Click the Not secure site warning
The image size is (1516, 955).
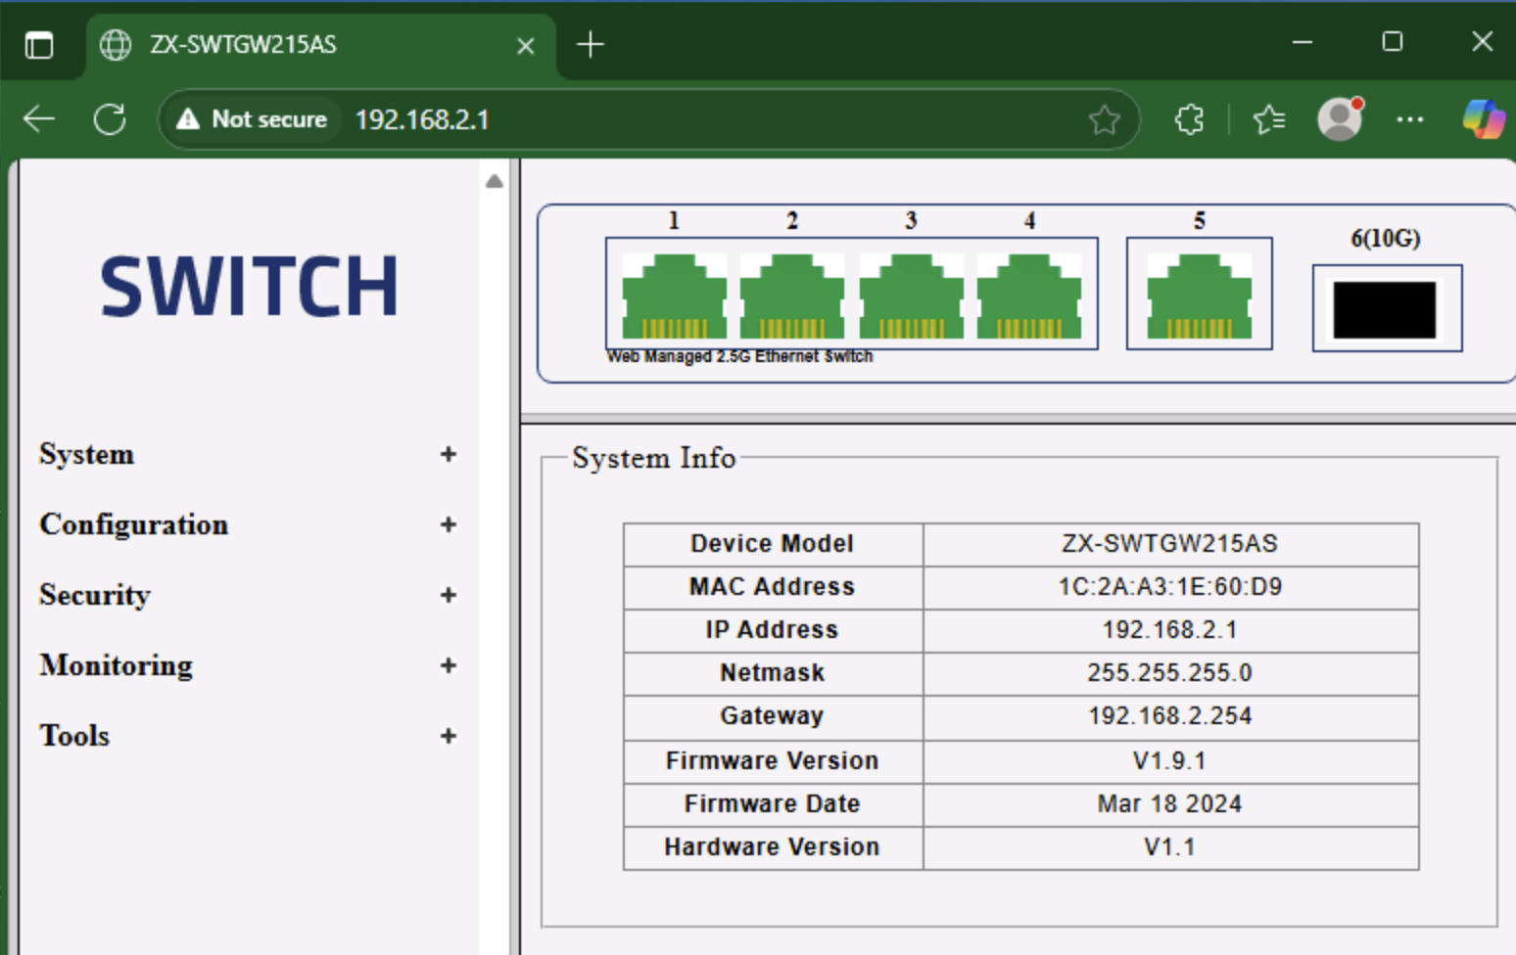tap(252, 119)
